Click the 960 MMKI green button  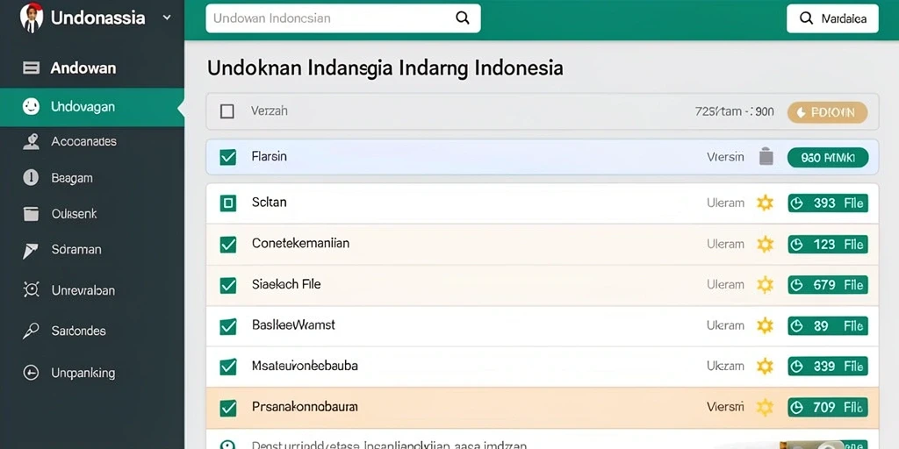827,158
